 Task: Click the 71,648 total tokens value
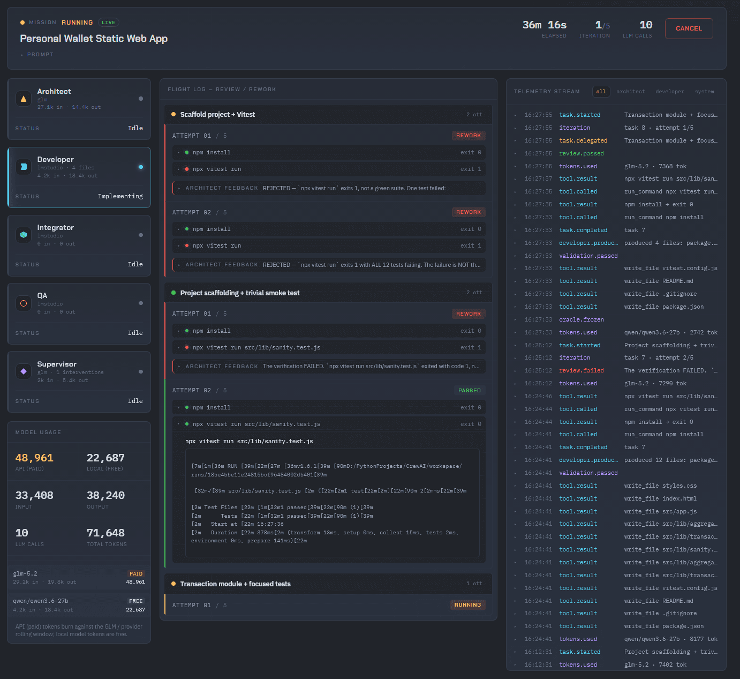pos(105,533)
